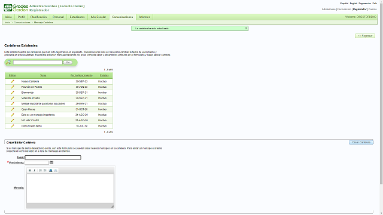Edit the Nueva Cartelera entry with the pencil

13,81
